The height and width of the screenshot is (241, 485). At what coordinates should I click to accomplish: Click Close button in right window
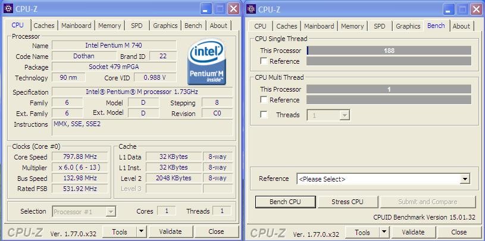(459, 232)
